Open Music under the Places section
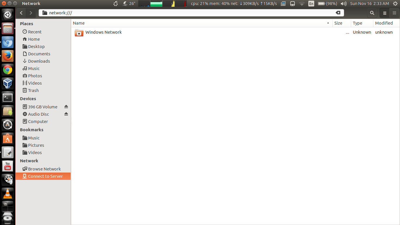400x225 pixels. [x=43, y=68]
